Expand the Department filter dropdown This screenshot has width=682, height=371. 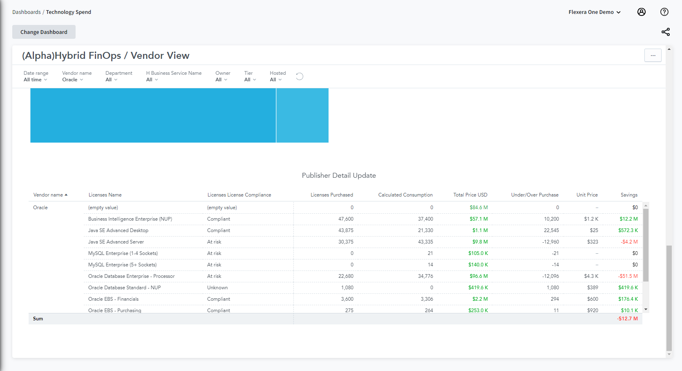coord(111,80)
